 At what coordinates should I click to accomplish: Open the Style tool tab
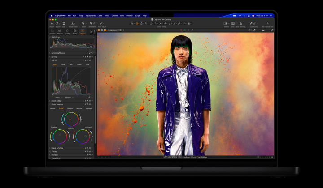[x=75, y=32]
